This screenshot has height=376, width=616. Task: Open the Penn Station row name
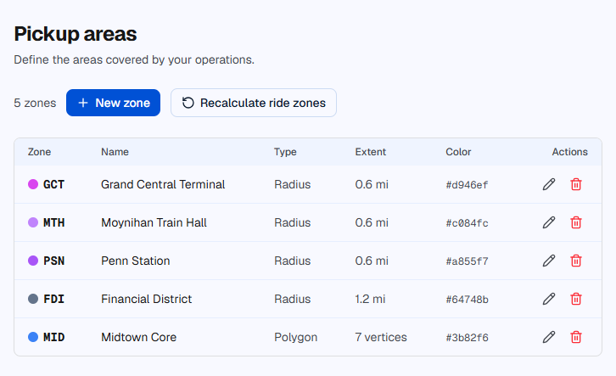(136, 261)
